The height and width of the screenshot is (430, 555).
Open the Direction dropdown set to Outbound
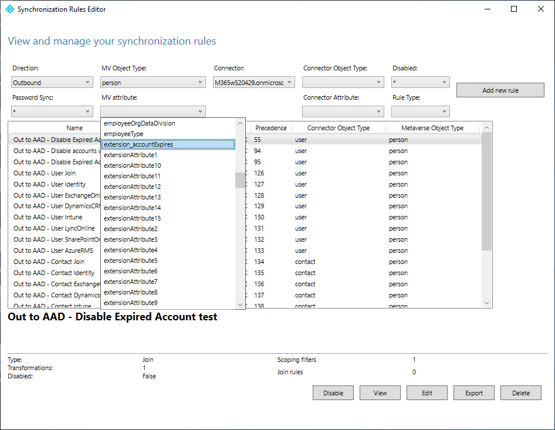click(x=52, y=83)
